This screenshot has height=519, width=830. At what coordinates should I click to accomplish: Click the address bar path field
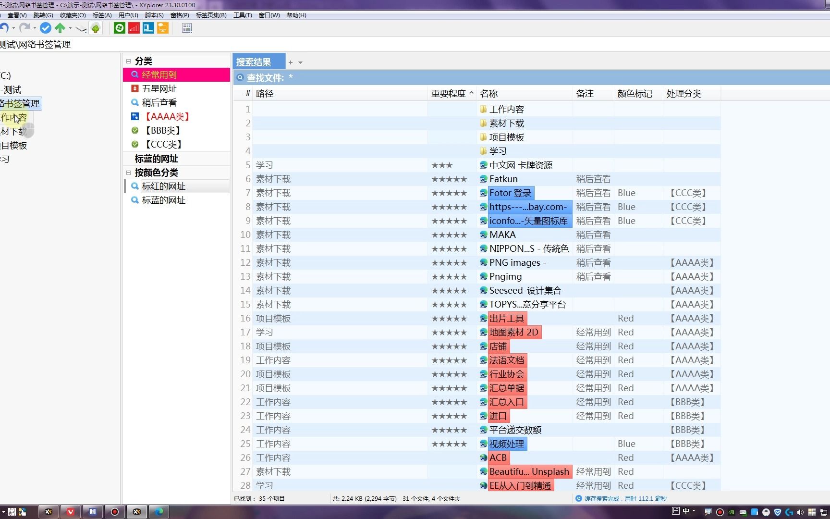click(415, 45)
